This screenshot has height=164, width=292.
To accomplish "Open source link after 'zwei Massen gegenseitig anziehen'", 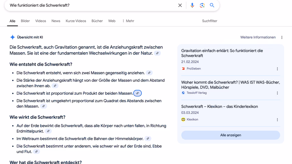I will point(149,73).
